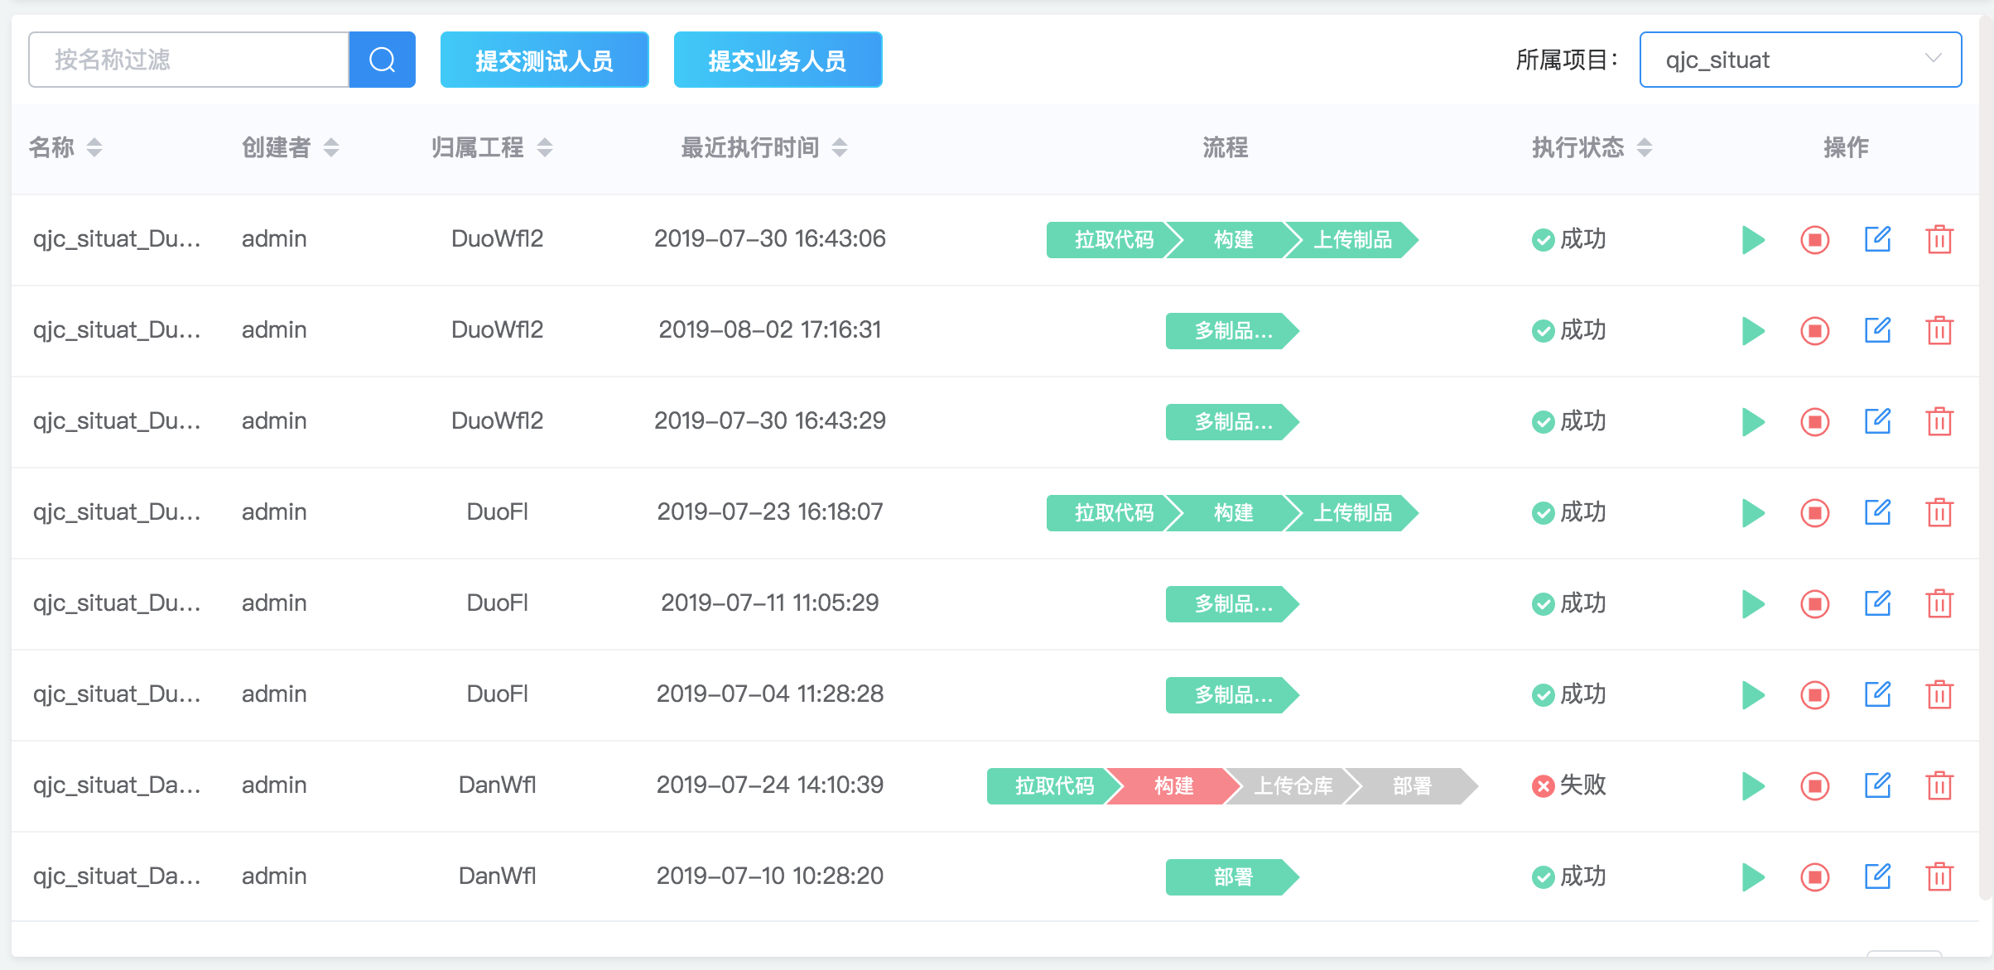The image size is (1994, 970).
Task: Stop the pipeline executed 2019-08-02 17:16:31
Action: point(1814,331)
